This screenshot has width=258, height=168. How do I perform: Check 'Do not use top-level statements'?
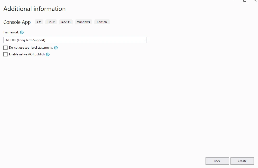point(5,48)
